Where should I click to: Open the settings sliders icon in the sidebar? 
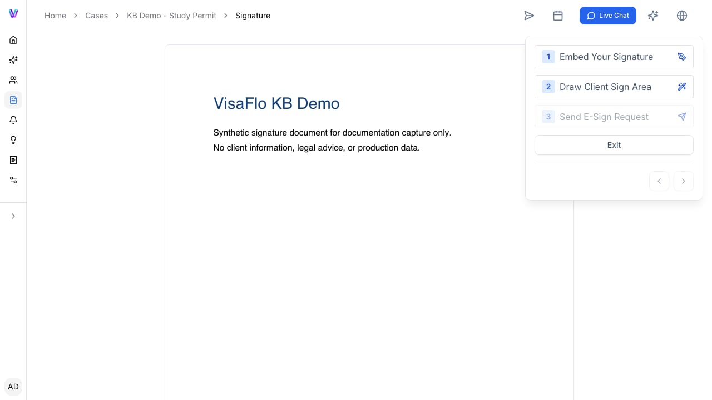point(13,180)
